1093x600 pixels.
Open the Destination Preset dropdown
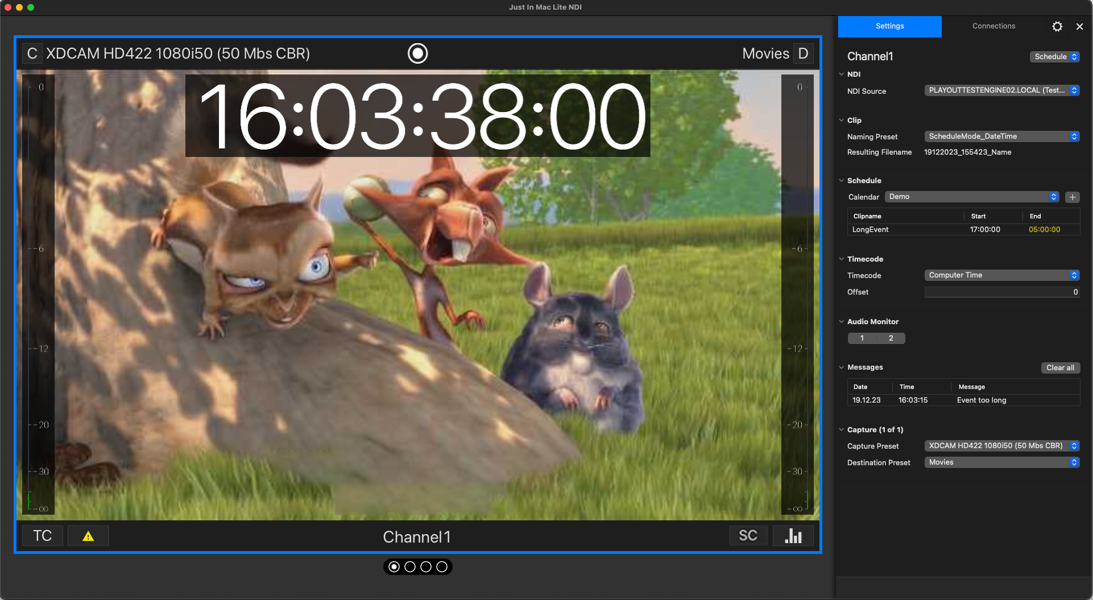[1002, 462]
